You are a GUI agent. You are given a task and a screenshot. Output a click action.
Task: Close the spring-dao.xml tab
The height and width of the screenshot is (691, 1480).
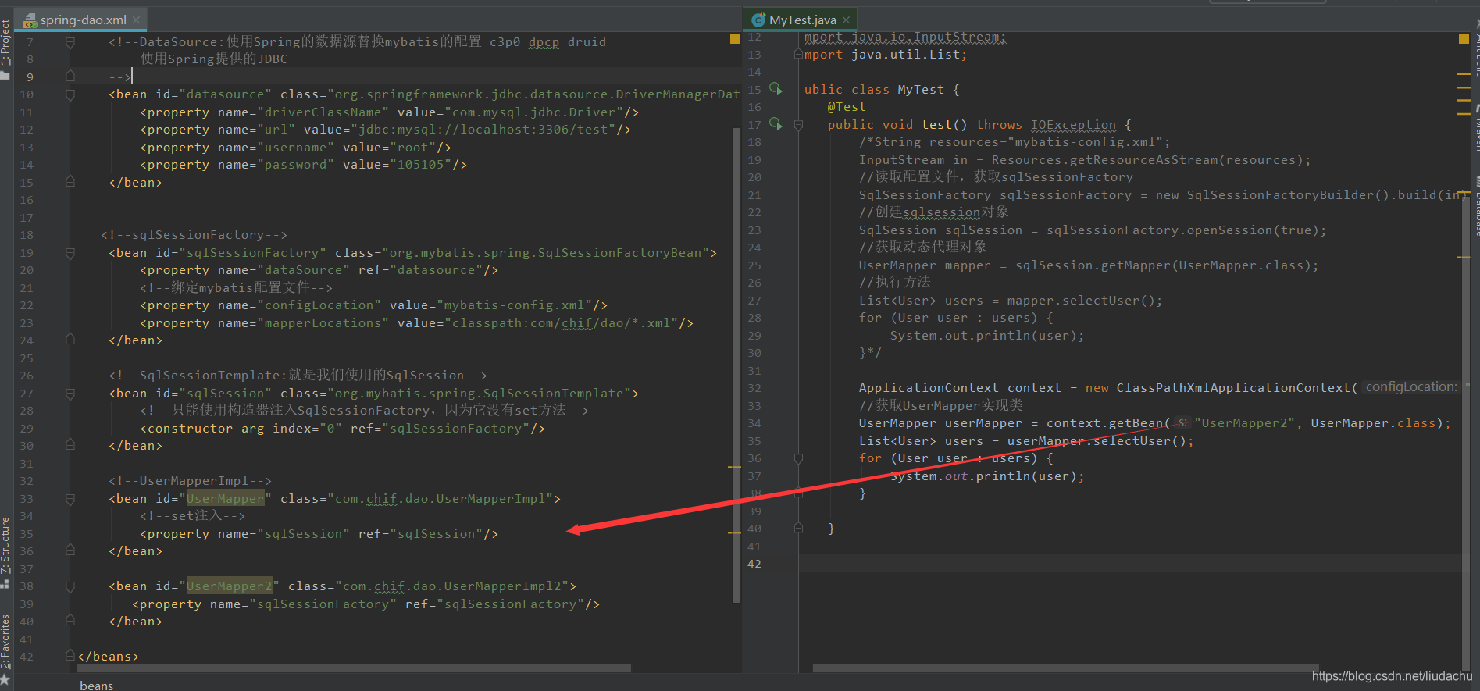point(137,20)
